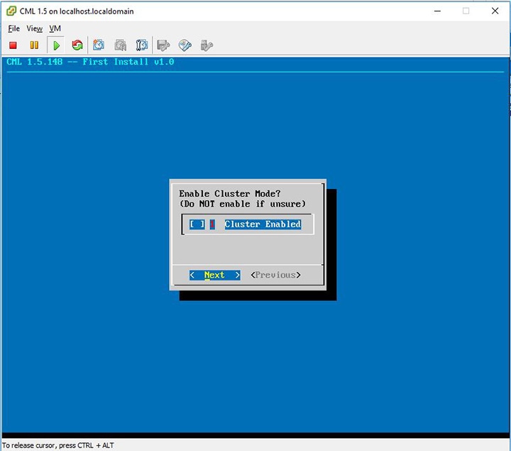This screenshot has width=511, height=451.
Task: Click the VMware console window icon
Action: [11, 11]
